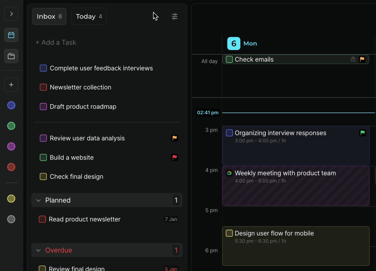The image size is (376, 271).
Task: Click the red flag on Build a website
Action: pos(174,158)
